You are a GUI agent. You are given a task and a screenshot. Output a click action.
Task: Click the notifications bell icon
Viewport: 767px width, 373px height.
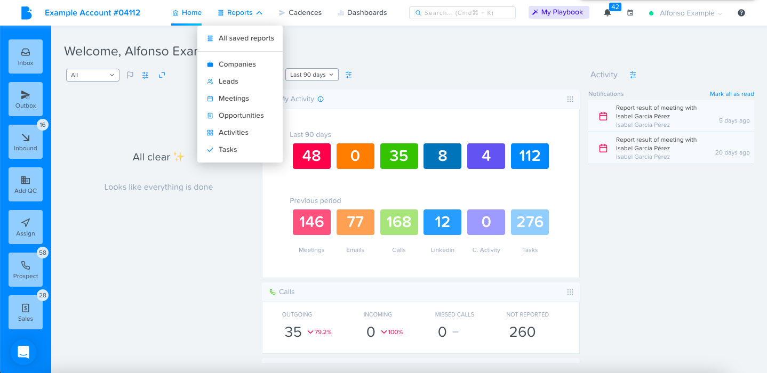pyautogui.click(x=607, y=13)
